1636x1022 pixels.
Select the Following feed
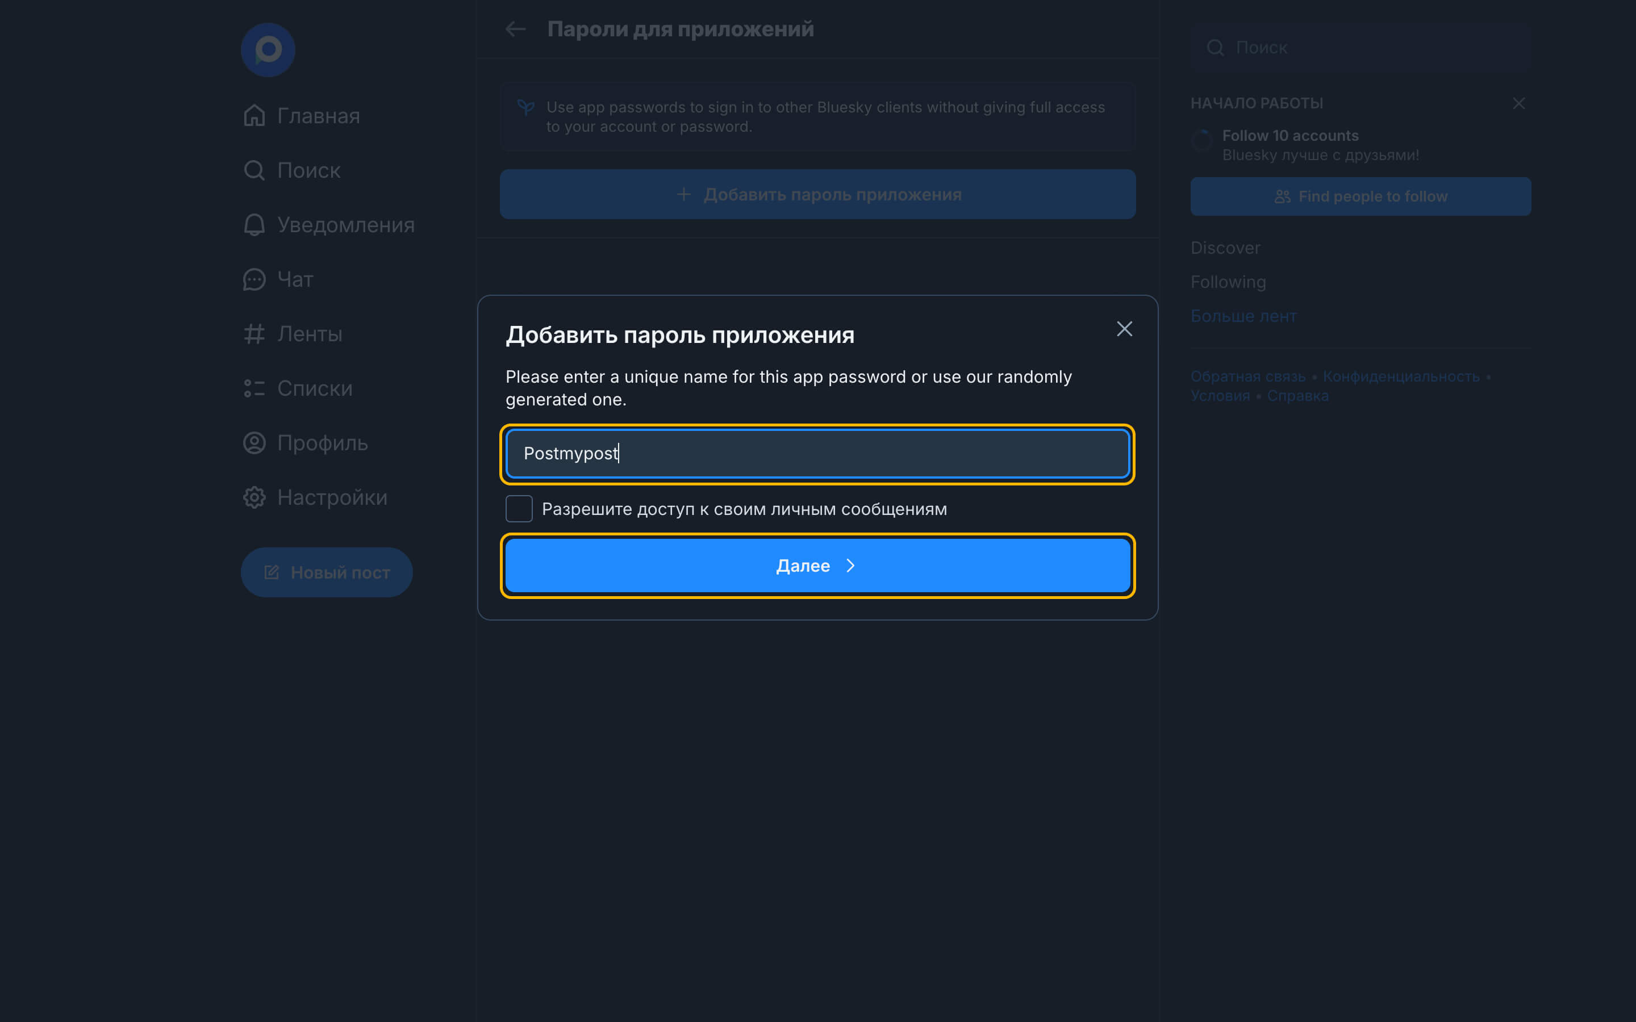1228,282
